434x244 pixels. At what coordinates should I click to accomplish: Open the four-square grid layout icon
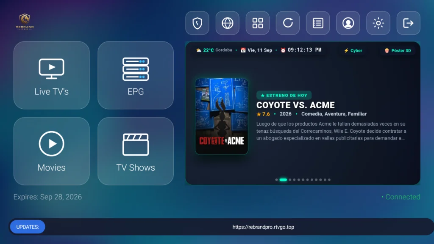point(257,23)
